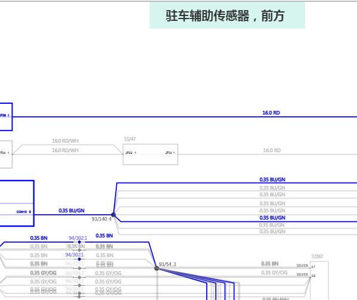Image resolution: width=357 pixels, height=300 pixels.
Task: Select the blue 16.0 RD wire label
Action: [x=271, y=113]
